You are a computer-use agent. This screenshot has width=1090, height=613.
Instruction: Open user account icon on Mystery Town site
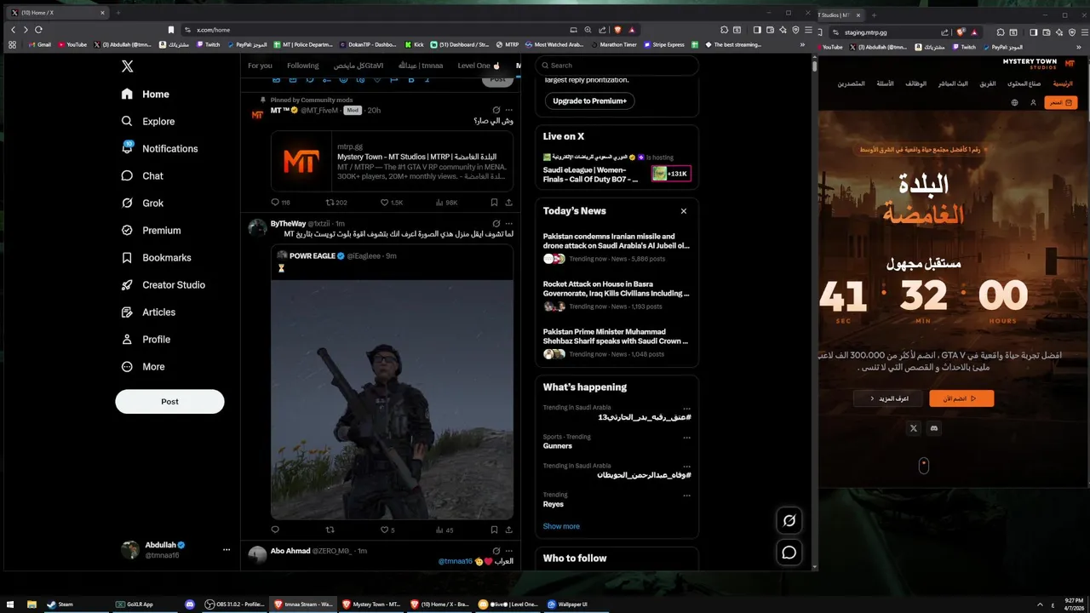pos(1033,102)
